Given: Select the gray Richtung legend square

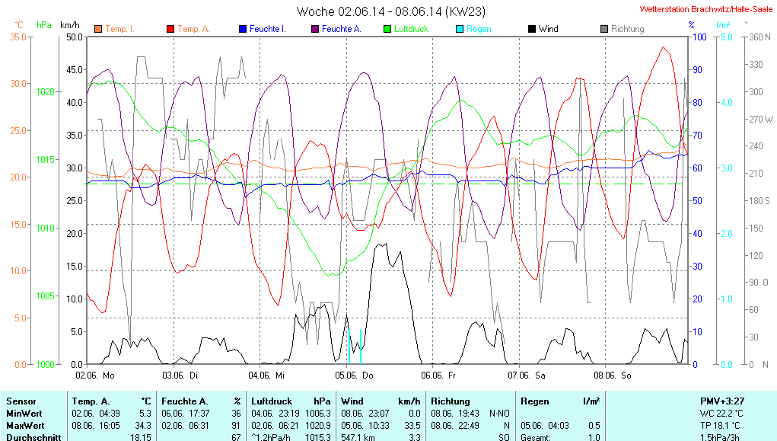Looking at the screenshot, I should (603, 29).
